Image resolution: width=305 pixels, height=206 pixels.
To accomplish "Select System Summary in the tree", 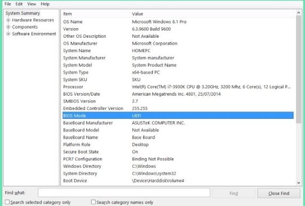I will tap(22, 13).
